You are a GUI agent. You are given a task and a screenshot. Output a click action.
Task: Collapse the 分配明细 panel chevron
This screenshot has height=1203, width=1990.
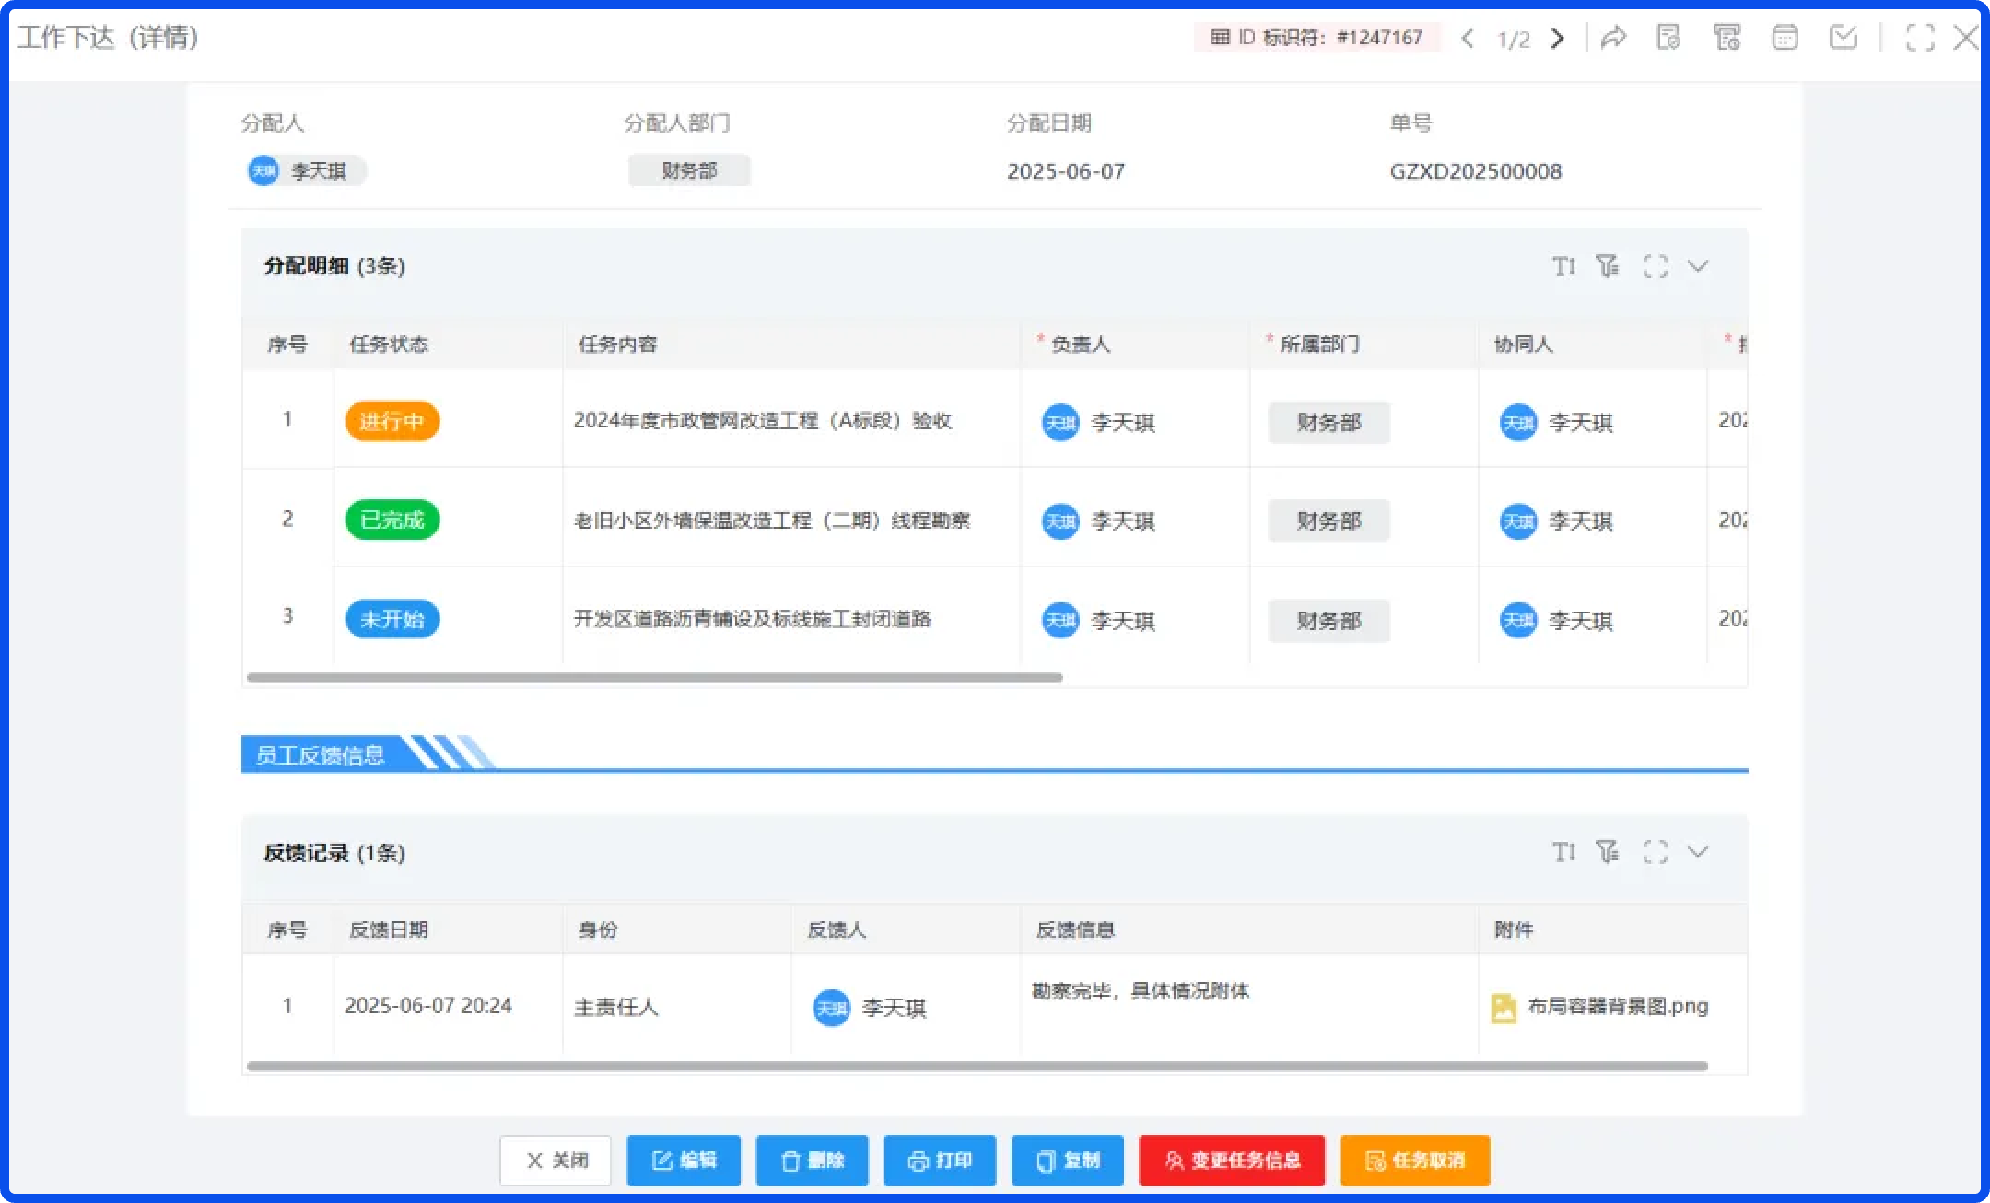coord(1698,266)
